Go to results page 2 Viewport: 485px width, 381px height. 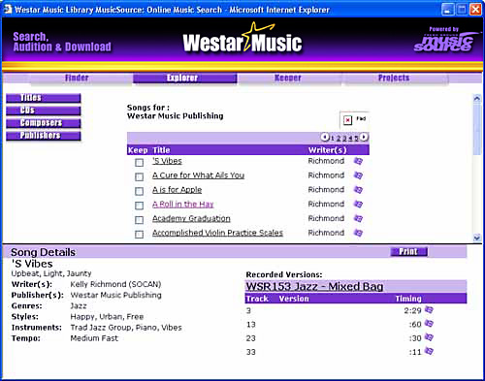pos(339,139)
